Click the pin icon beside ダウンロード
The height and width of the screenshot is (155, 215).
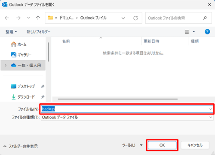click(43, 97)
